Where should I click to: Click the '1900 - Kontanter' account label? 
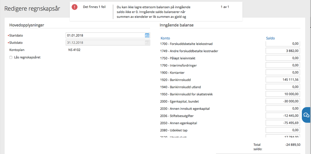[x=172, y=73]
